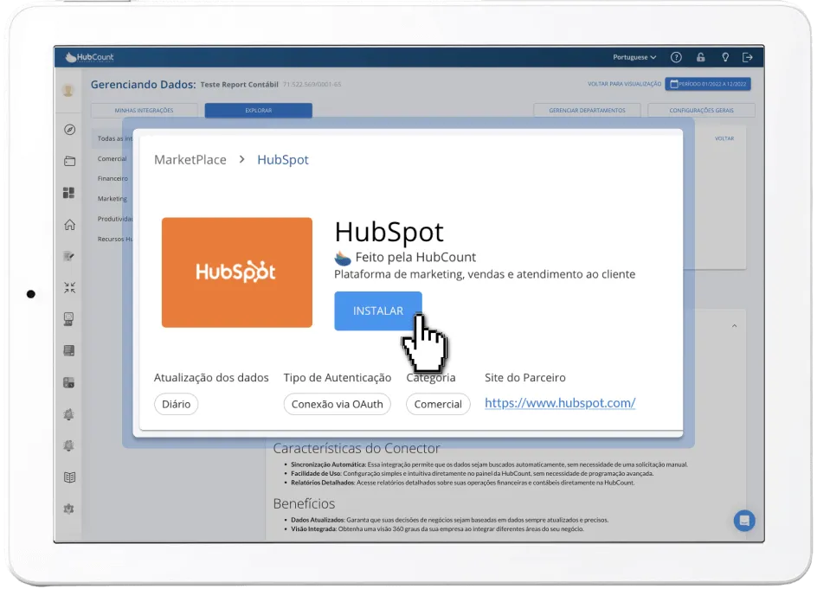Click the breadcrumb chevron separator
The image size is (817, 589).
[x=241, y=159]
